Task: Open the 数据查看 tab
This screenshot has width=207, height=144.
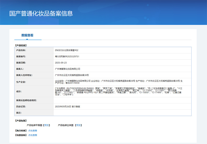Action: pyautogui.click(x=27, y=35)
